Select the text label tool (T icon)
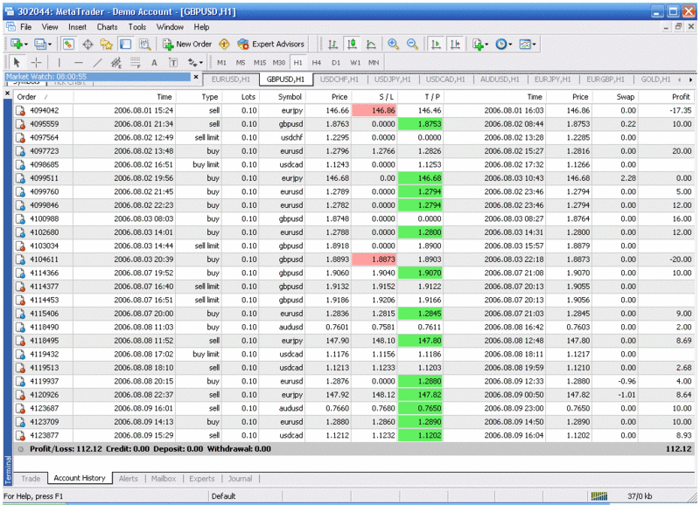 [173, 62]
